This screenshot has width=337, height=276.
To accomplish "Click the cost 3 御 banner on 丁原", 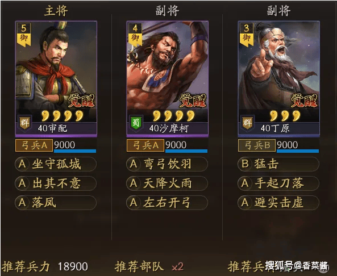I will click(x=246, y=35).
